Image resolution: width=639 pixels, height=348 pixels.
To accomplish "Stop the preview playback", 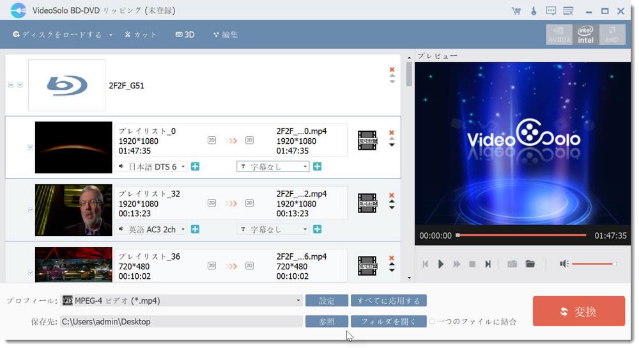I will point(472,264).
